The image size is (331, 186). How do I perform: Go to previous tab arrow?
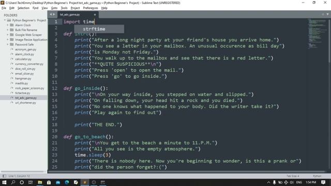tap(51, 14)
